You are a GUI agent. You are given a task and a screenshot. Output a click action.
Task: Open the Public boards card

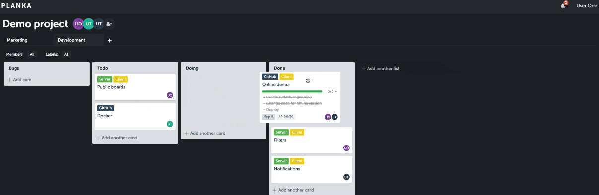pyautogui.click(x=135, y=87)
